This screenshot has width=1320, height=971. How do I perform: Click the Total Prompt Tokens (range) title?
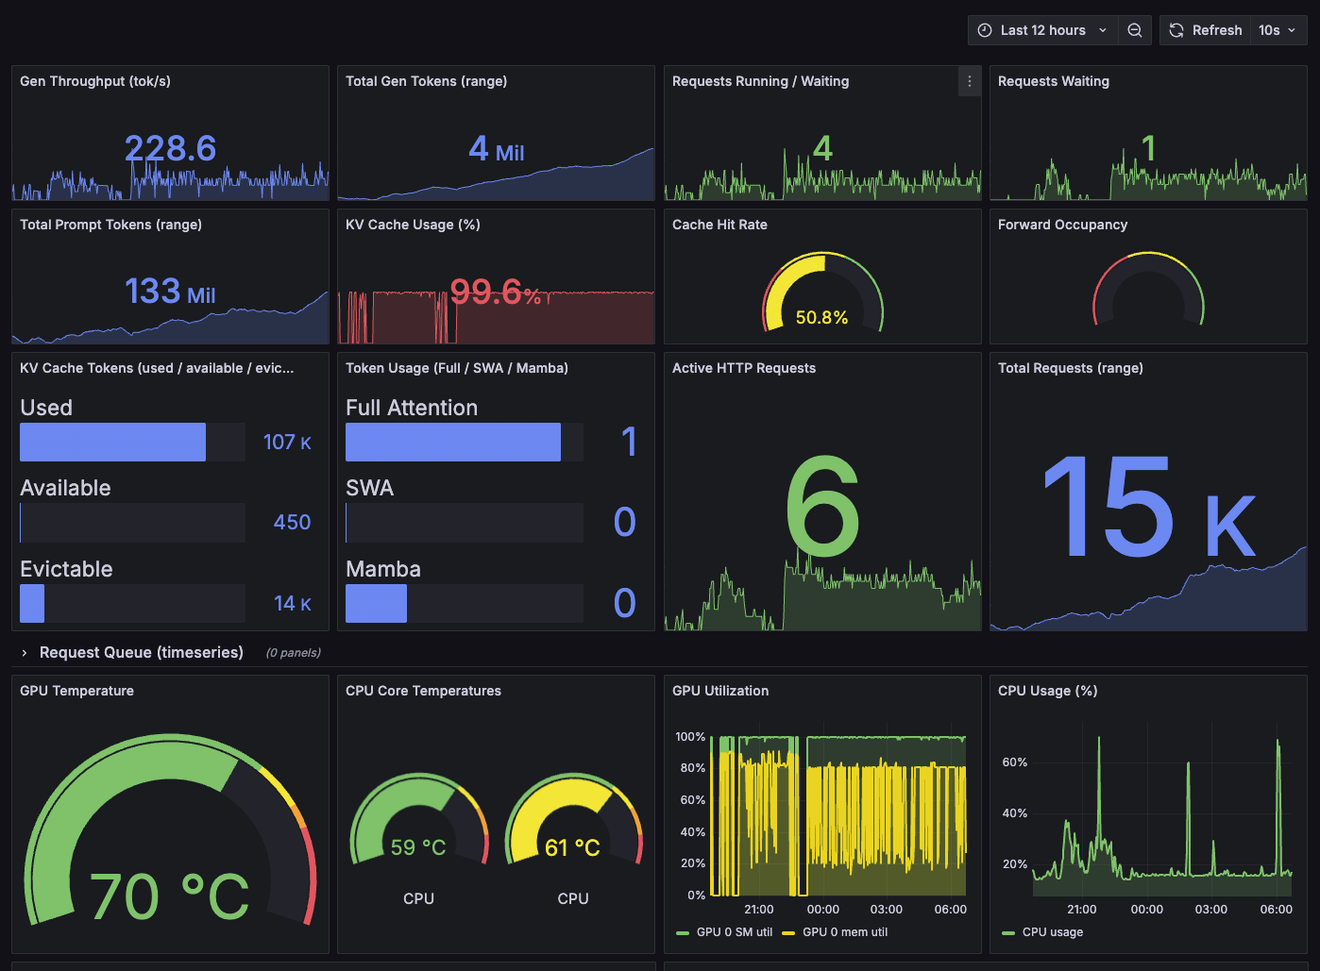pyautogui.click(x=110, y=225)
